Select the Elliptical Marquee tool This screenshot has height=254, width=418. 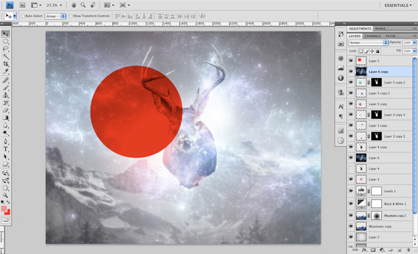pyautogui.click(x=6, y=42)
